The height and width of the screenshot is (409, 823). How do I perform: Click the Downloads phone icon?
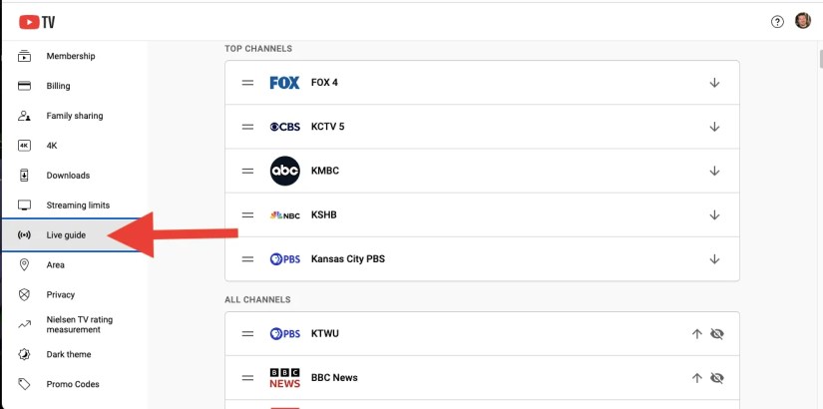click(x=24, y=176)
